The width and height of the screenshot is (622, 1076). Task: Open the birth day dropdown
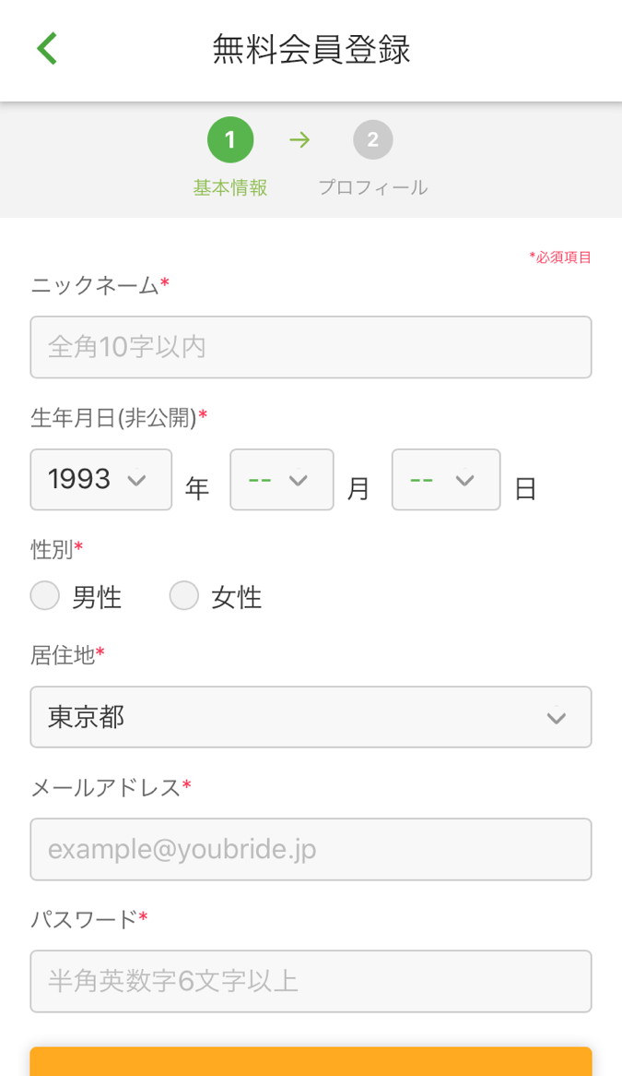pos(445,480)
